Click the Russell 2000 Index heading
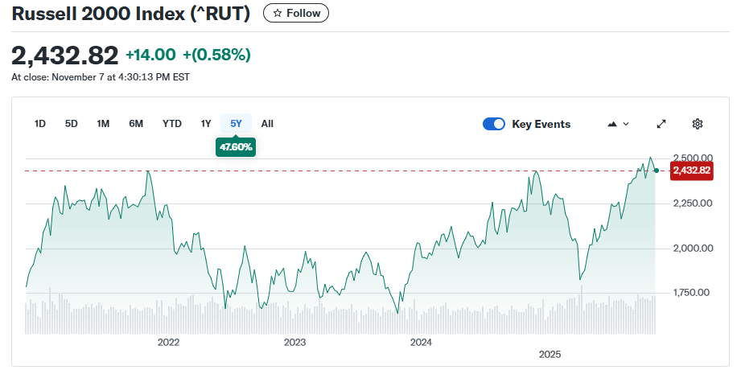Image resolution: width=741 pixels, height=370 pixels. pos(130,14)
